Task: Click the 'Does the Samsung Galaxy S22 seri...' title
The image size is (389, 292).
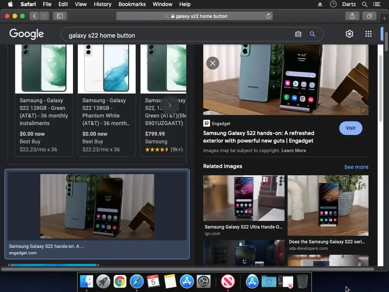Action: 327,241
